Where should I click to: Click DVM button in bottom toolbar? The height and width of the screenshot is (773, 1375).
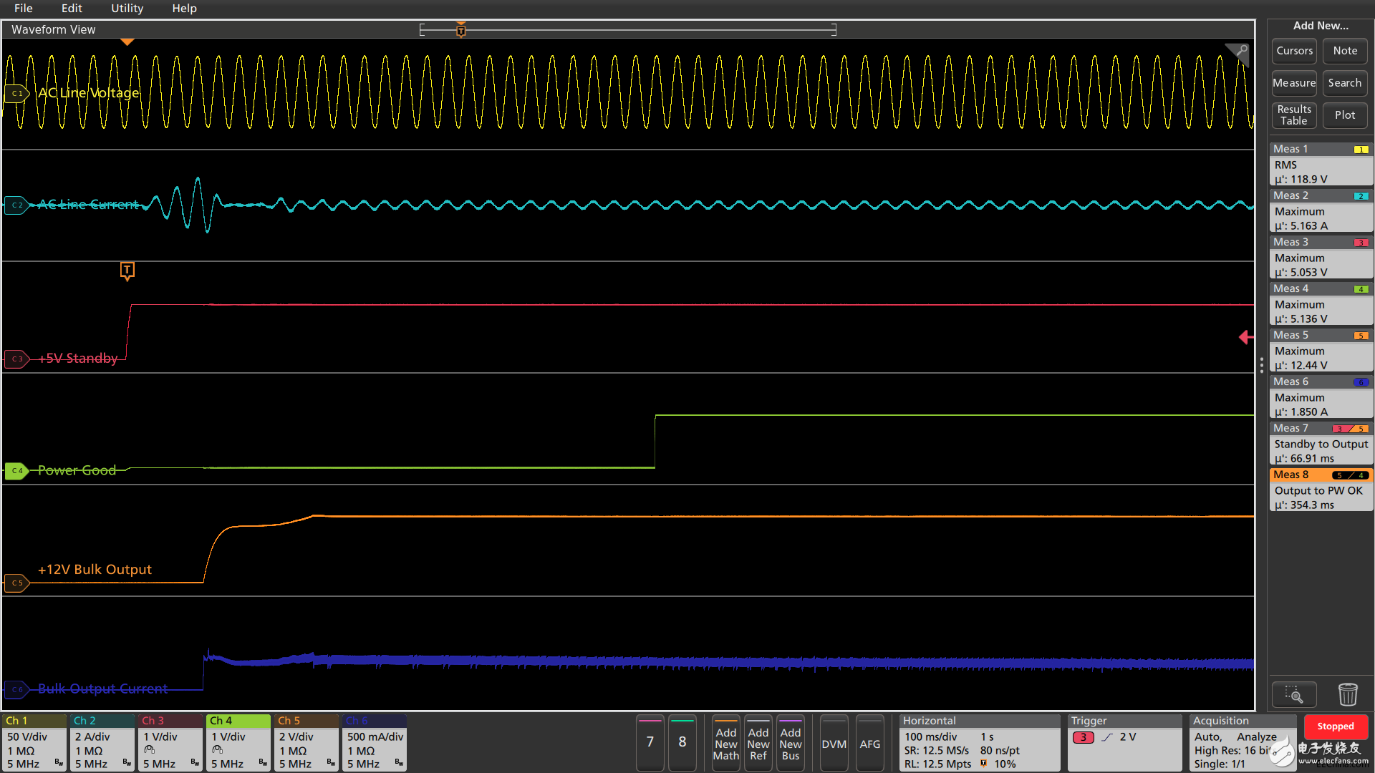click(834, 744)
